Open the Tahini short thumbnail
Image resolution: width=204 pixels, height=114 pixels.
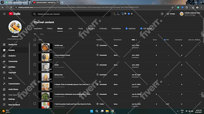pos(45,67)
